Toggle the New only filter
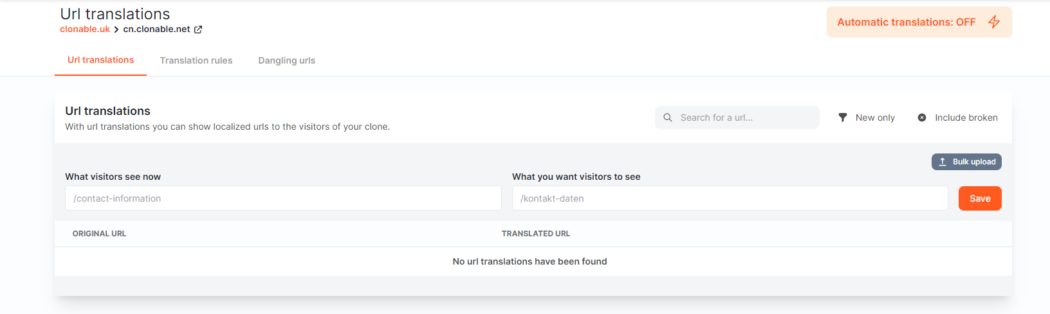This screenshot has height=314, width=1050. tap(867, 118)
